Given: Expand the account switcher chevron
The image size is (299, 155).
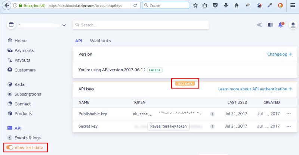Looking at the screenshot, I should pos(64,25).
